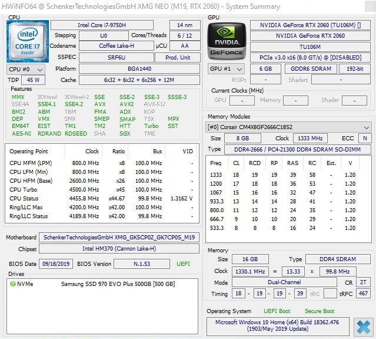
Task: Click the NVIDIA GeForce RTX 2060 (TU106M) field
Action: point(310,25)
